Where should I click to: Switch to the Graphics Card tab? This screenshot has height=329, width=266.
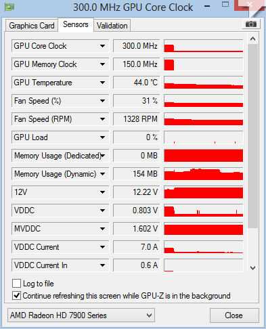32,26
